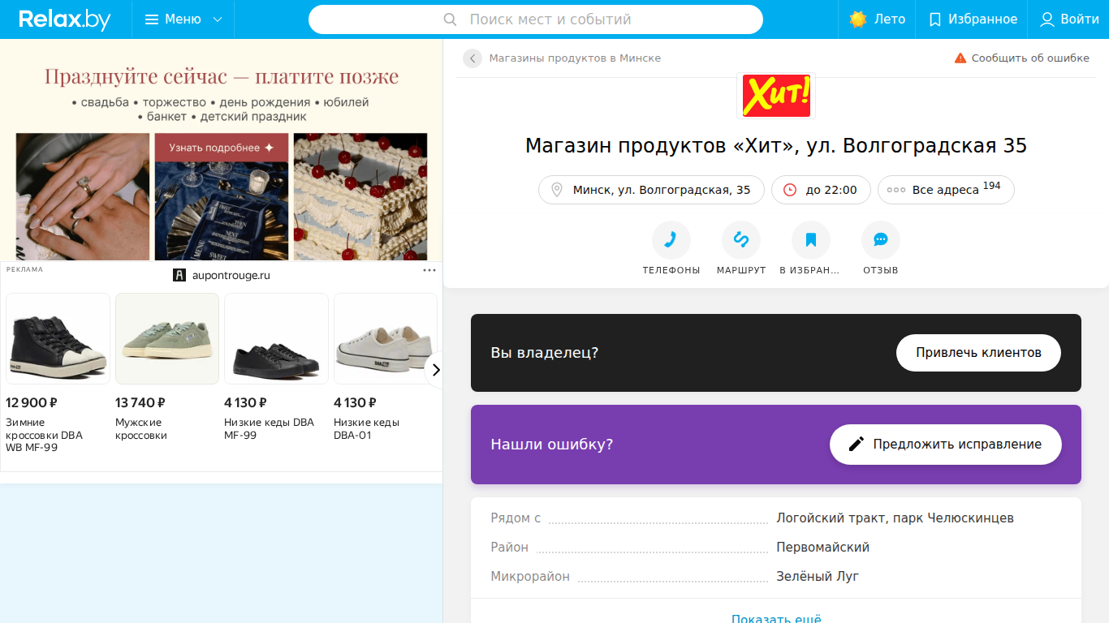The image size is (1109, 623).
Task: Click 'Узнать подробнее' banner button
Action: (222, 148)
